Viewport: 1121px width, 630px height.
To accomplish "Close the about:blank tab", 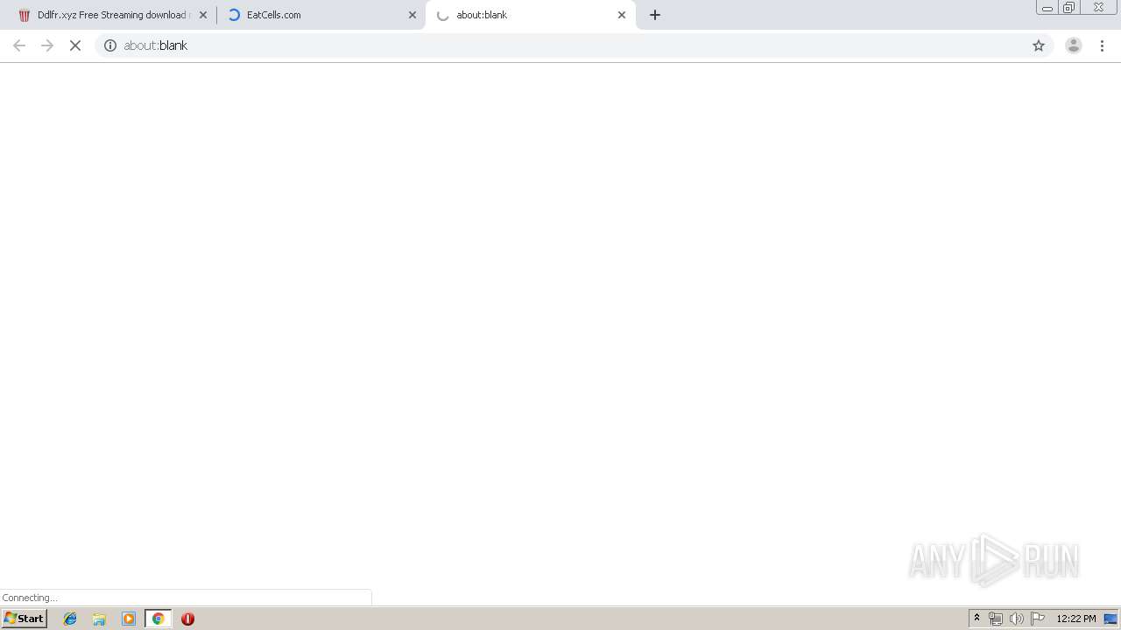I will tap(622, 15).
